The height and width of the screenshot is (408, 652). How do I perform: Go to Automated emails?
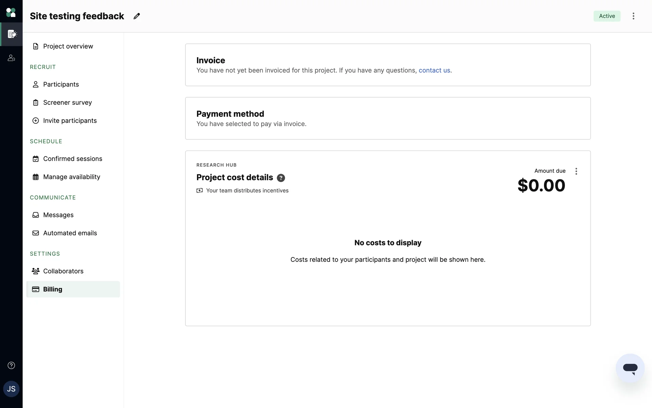(70, 233)
